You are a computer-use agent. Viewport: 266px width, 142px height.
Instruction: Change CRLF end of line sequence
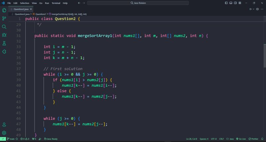click(221, 139)
